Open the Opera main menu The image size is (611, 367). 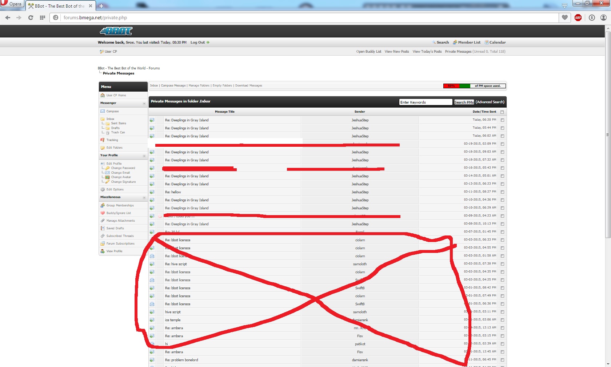[x=12, y=4]
